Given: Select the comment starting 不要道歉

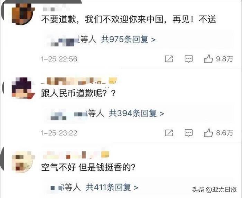Looking at the screenshot, I should [x=128, y=19].
